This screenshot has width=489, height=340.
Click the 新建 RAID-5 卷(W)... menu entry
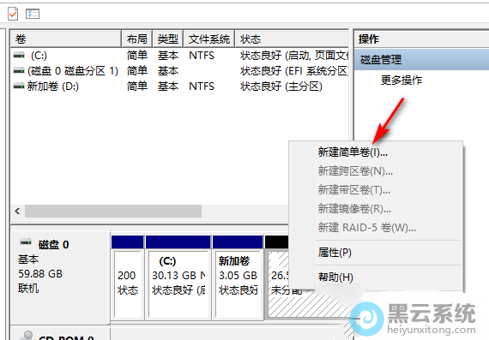pos(367,228)
